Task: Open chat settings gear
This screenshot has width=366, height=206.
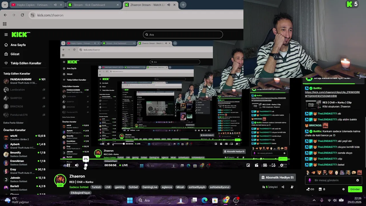Action: [x=343, y=189]
